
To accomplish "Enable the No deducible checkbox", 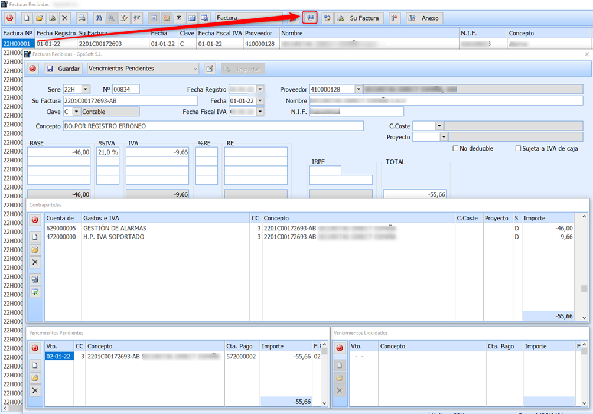I will 455,148.
